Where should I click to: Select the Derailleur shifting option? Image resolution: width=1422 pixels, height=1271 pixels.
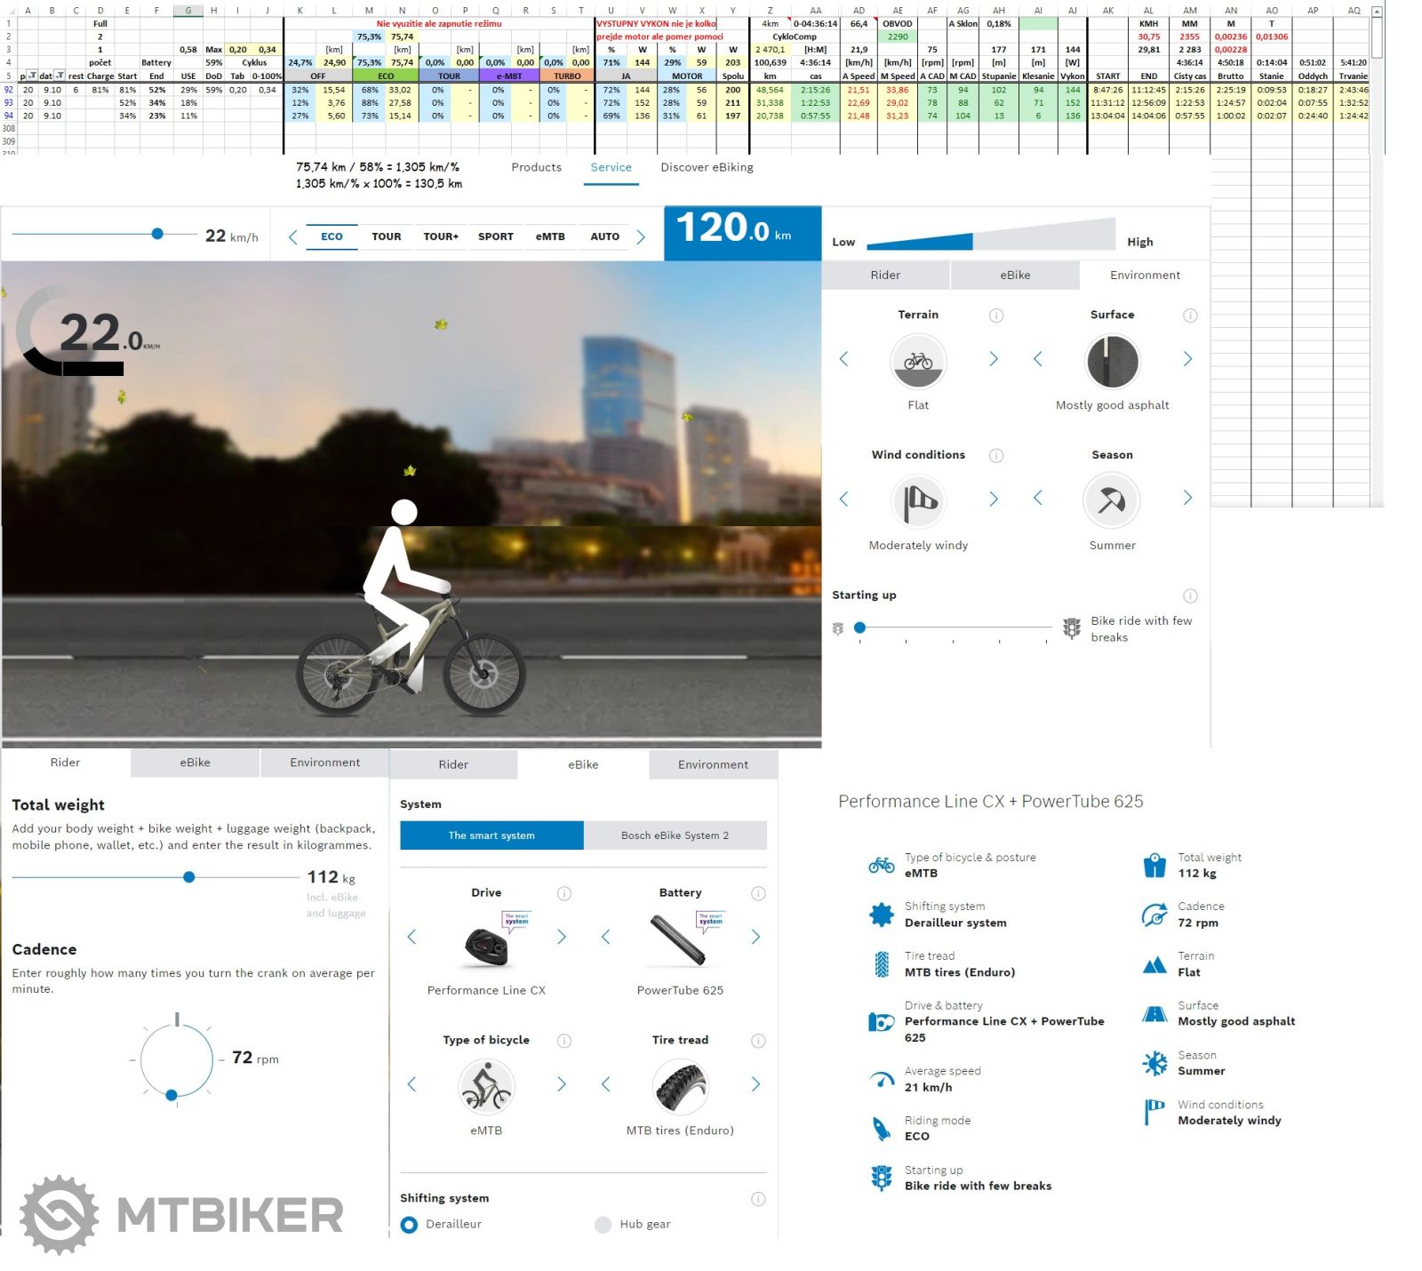410,1225
